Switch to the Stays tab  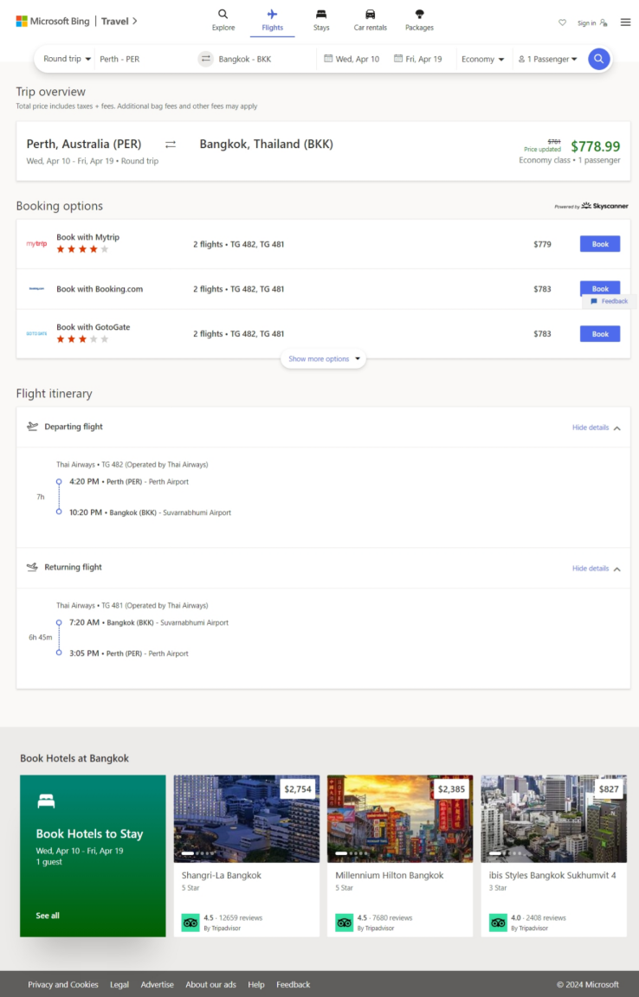click(x=321, y=20)
